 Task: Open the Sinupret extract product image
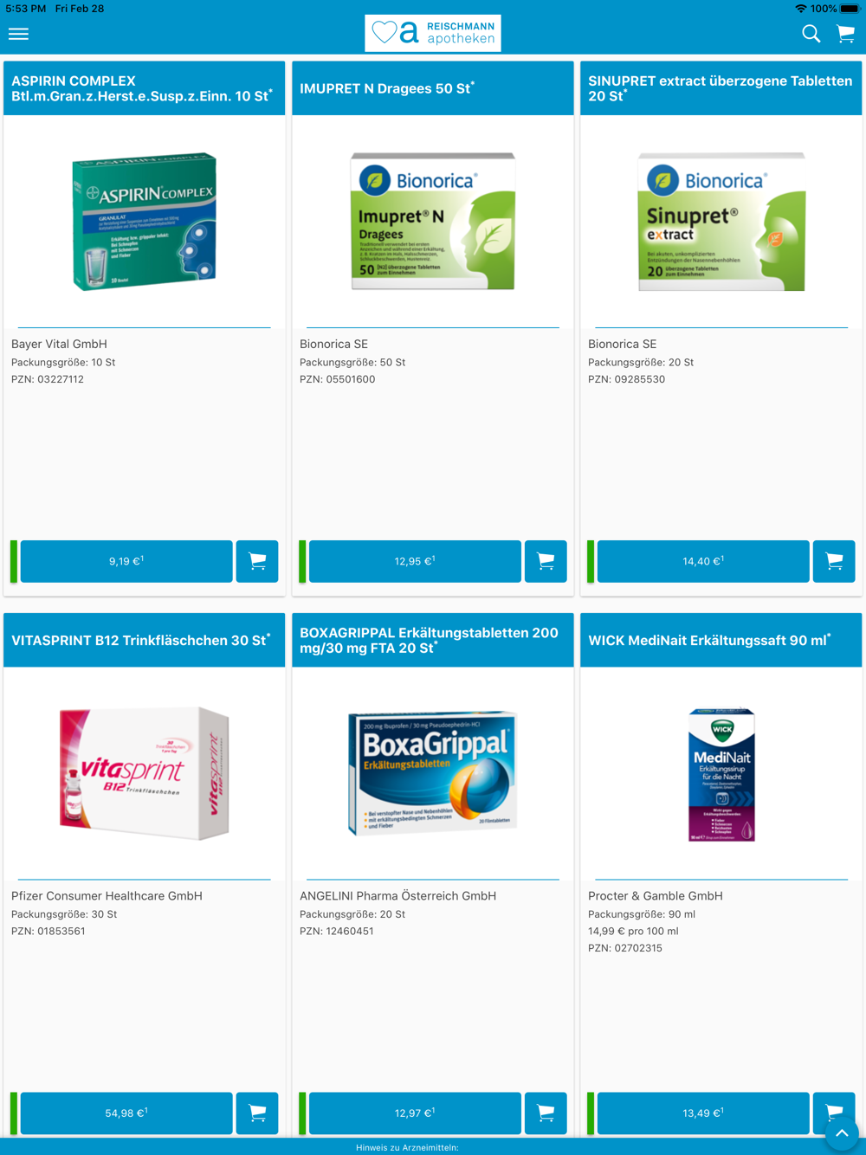pos(721,221)
